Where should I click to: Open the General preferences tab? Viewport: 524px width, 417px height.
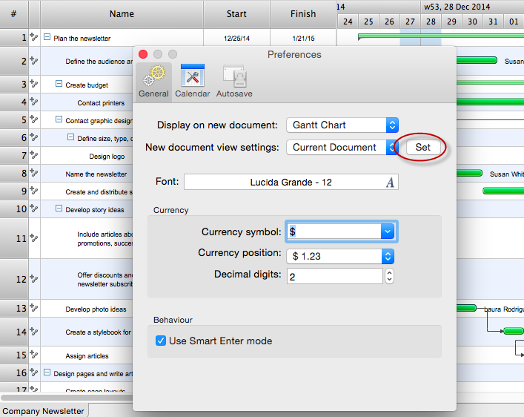(x=153, y=82)
